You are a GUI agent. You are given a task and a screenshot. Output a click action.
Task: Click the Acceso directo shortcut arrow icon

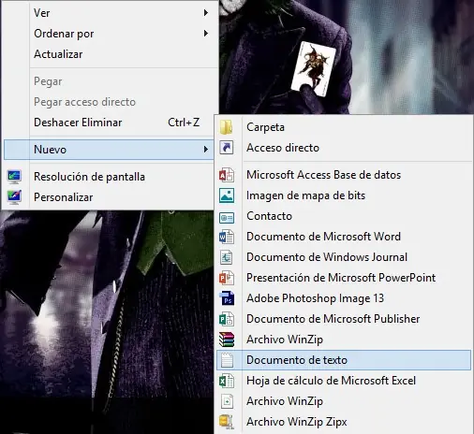[227, 148]
